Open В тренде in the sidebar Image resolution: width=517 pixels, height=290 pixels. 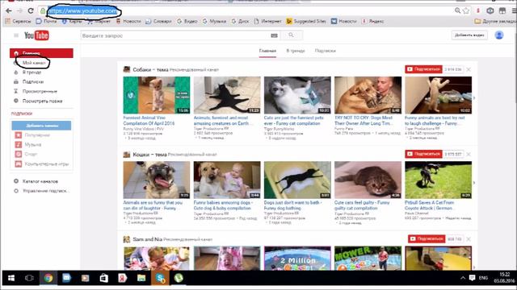click(32, 72)
